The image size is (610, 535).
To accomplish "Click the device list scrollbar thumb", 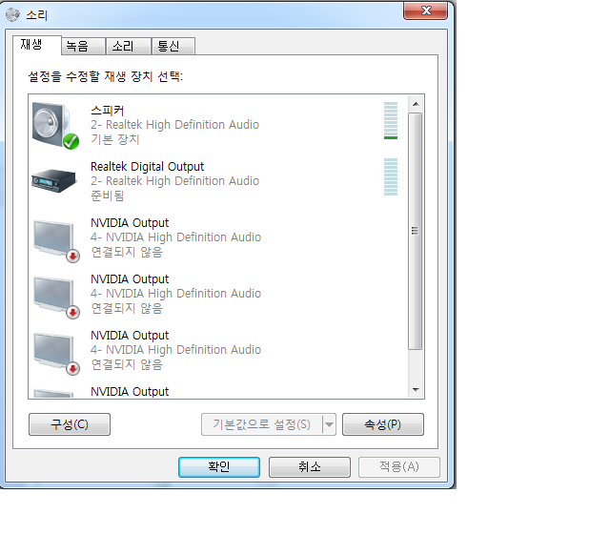I will 416,232.
